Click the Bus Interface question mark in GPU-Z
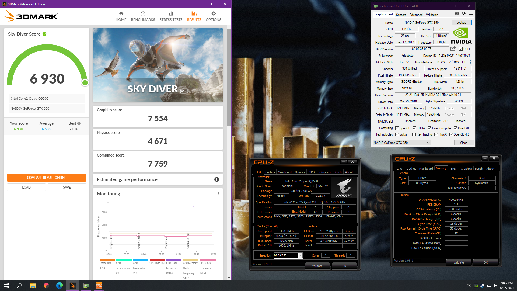Image resolution: width=517 pixels, height=291 pixels. (x=471, y=62)
